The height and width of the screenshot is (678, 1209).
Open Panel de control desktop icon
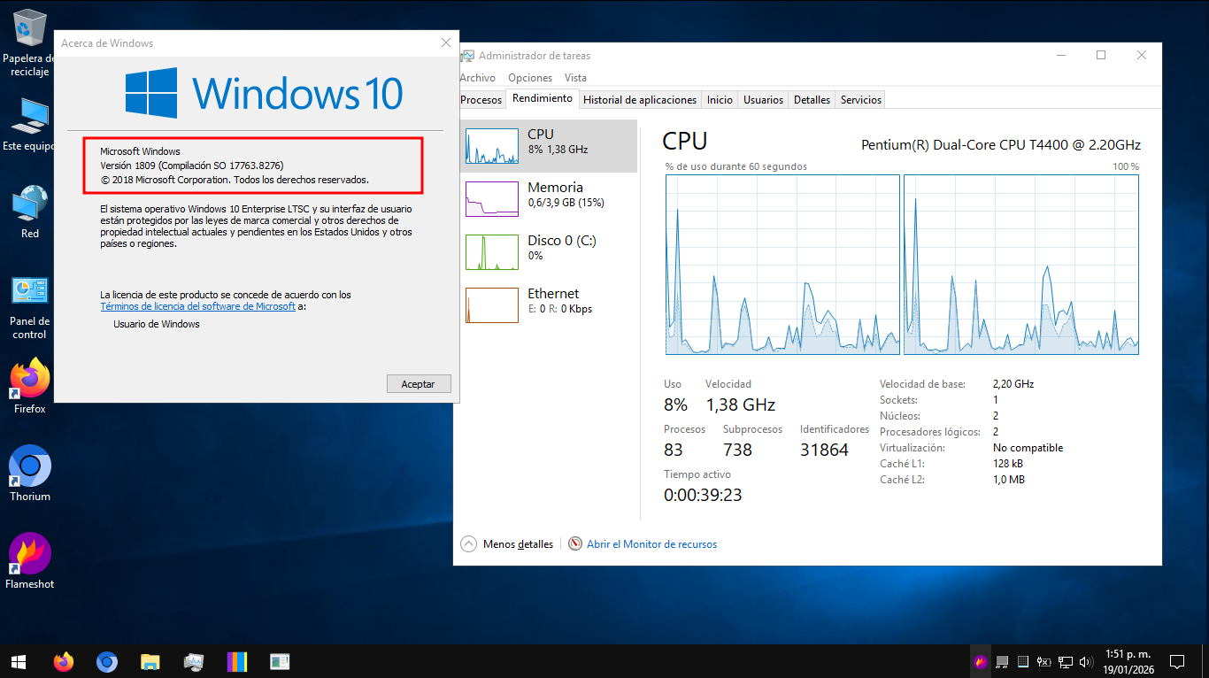click(x=30, y=291)
